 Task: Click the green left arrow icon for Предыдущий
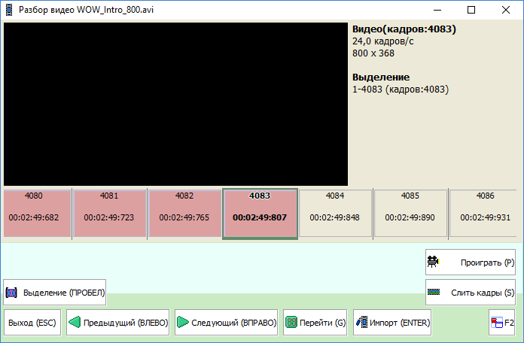pyautogui.click(x=75, y=322)
